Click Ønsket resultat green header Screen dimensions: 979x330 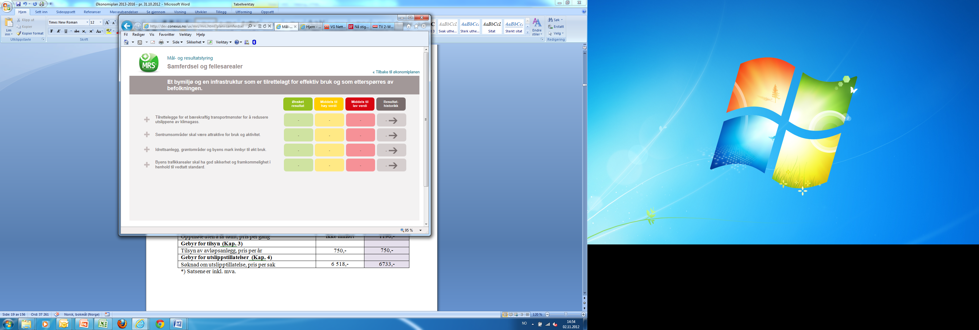(298, 104)
